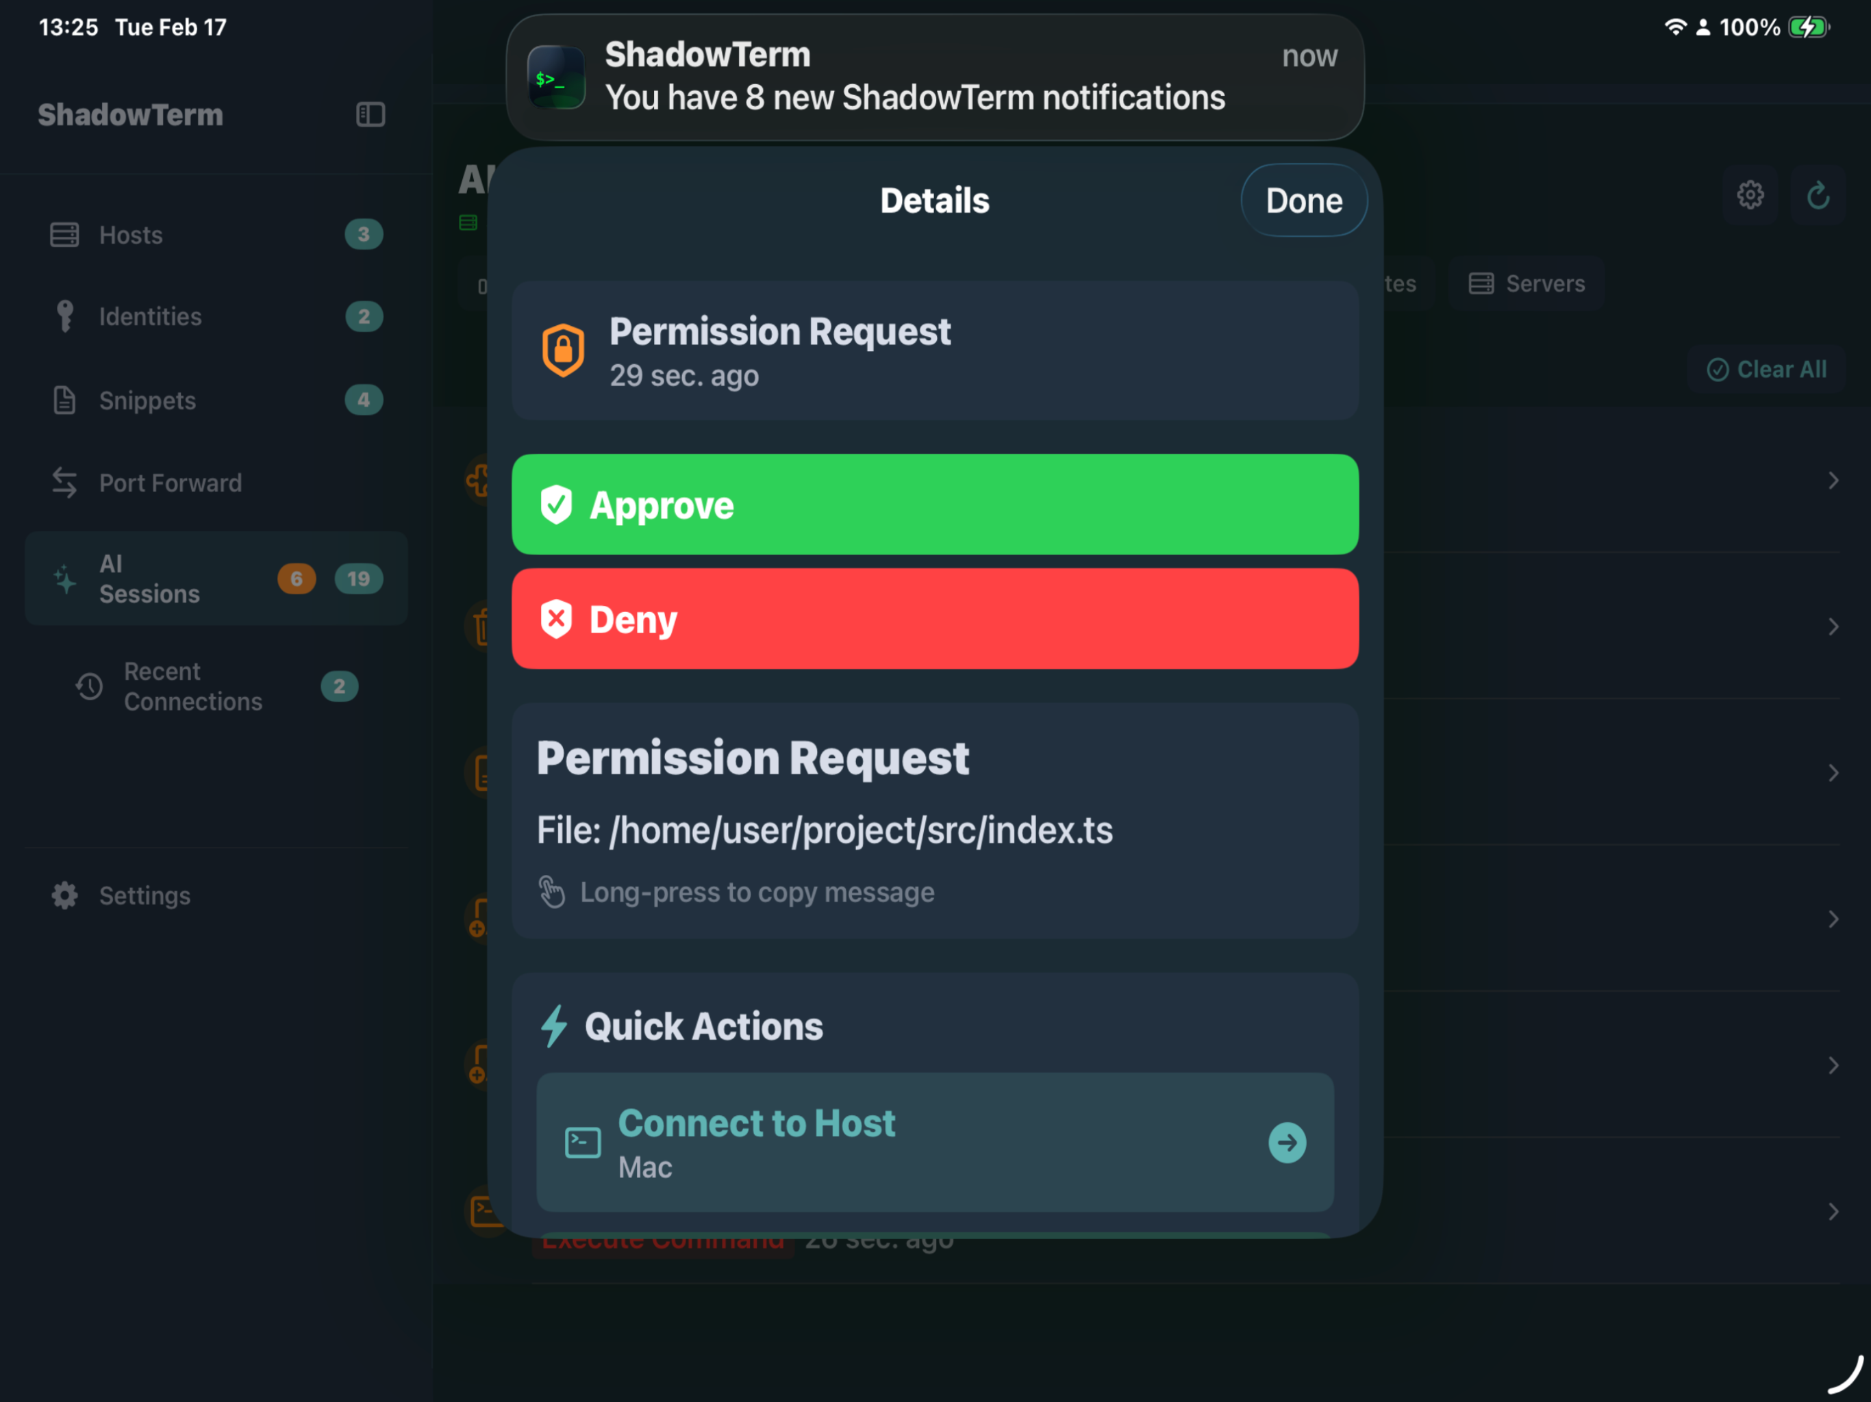Select AI Sessions in the sidebar
This screenshot has width=1871, height=1402.
[x=216, y=579]
